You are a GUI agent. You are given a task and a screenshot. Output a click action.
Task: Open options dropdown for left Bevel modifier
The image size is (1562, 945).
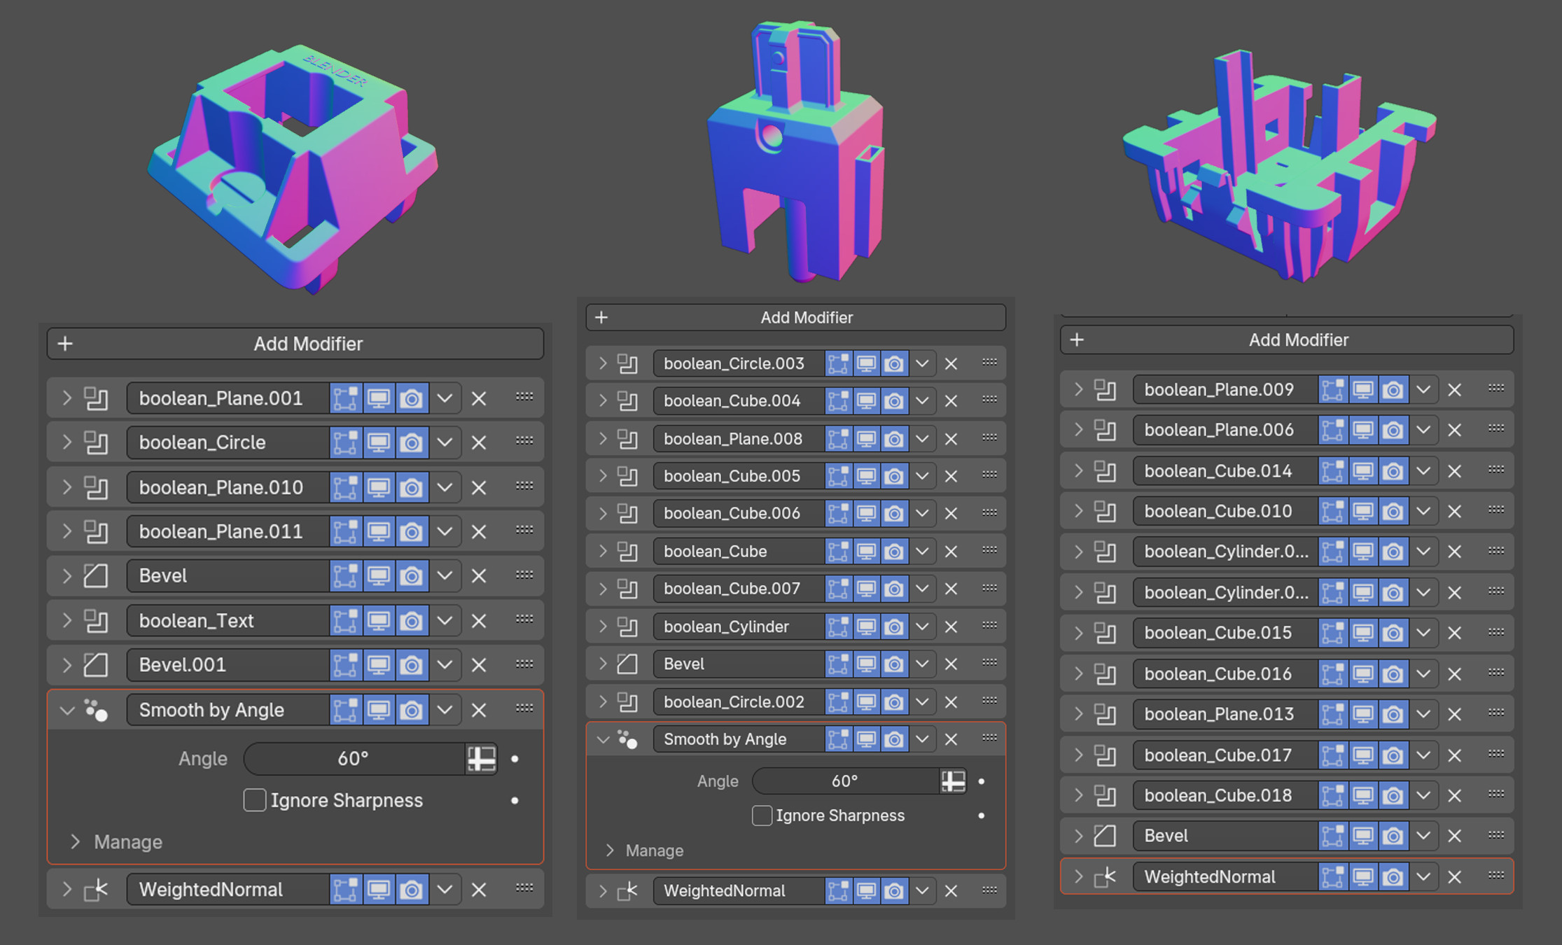[445, 576]
